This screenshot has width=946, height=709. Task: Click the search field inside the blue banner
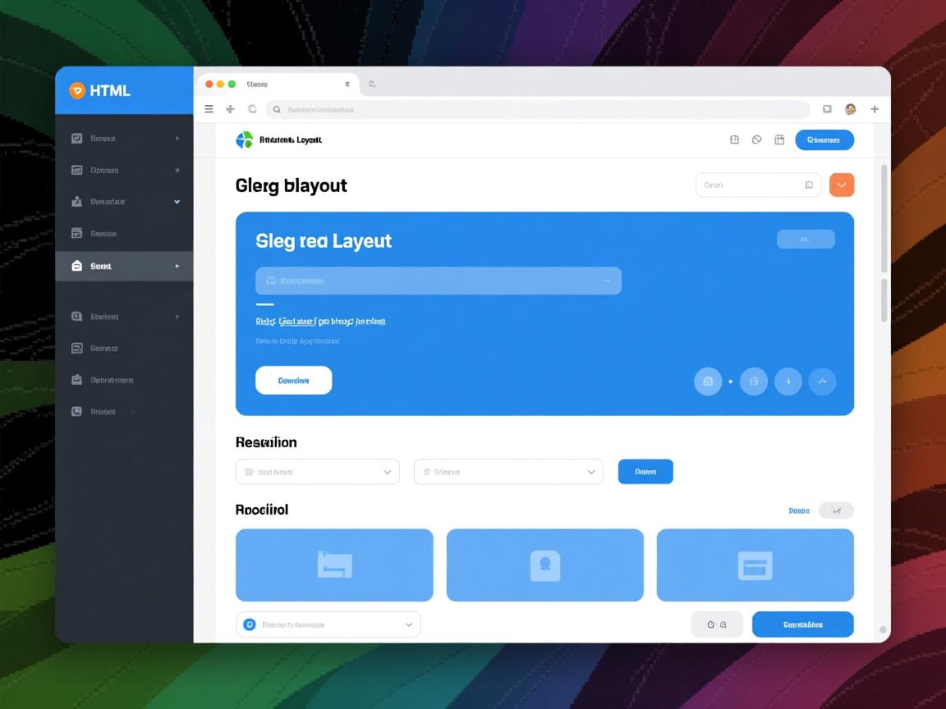tap(438, 281)
